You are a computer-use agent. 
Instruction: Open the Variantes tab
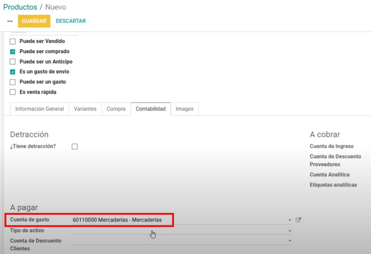coord(85,109)
